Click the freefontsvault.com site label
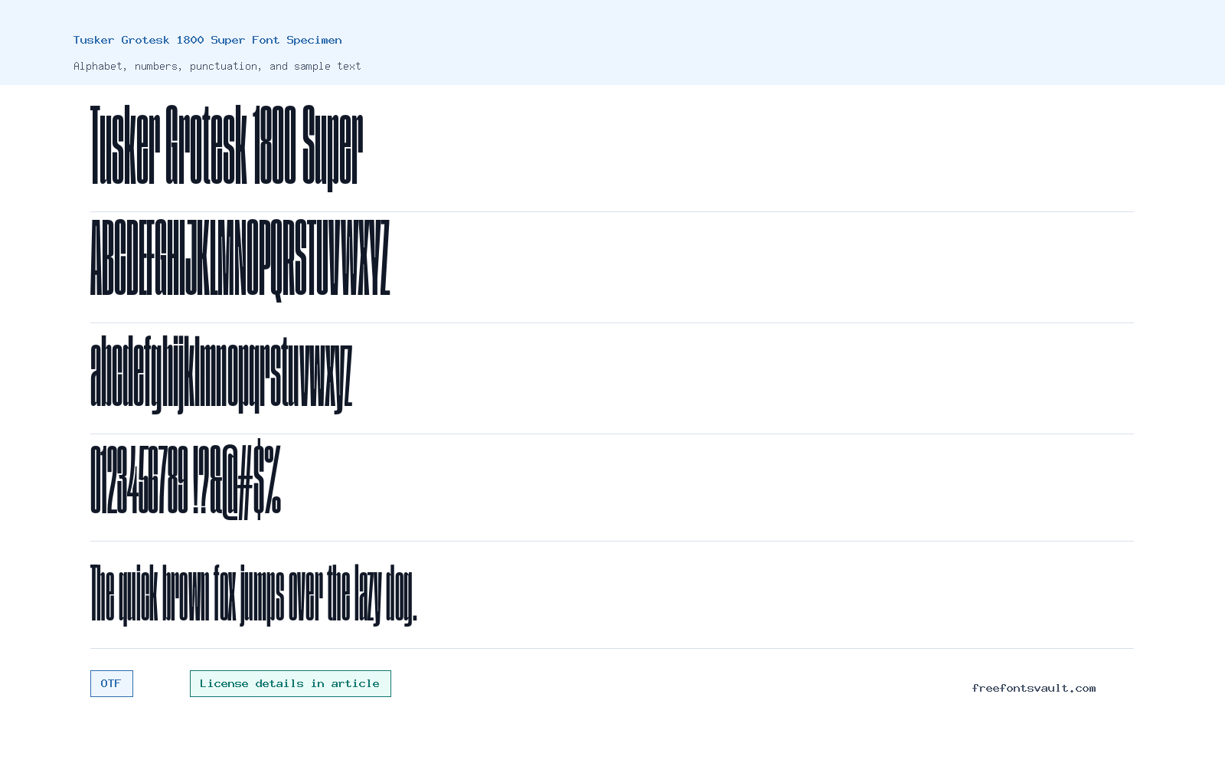 pyautogui.click(x=1034, y=688)
